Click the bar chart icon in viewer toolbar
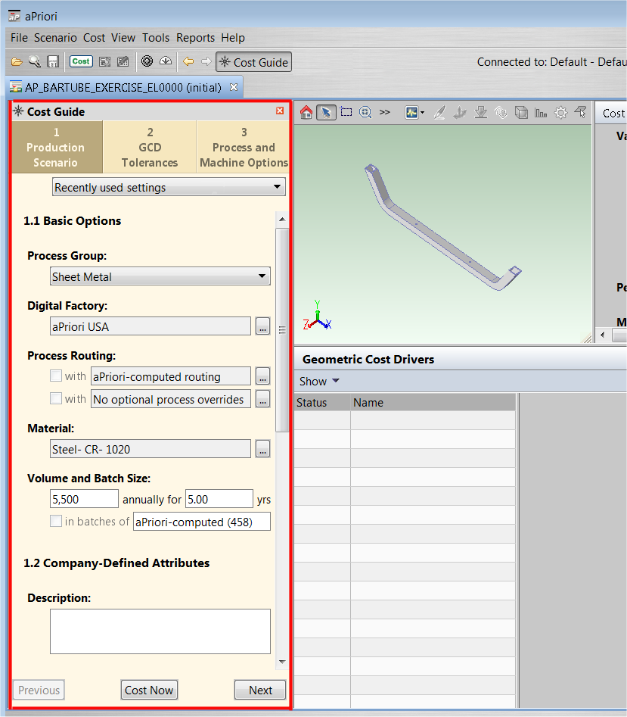This screenshot has height=717, width=627. tap(541, 113)
